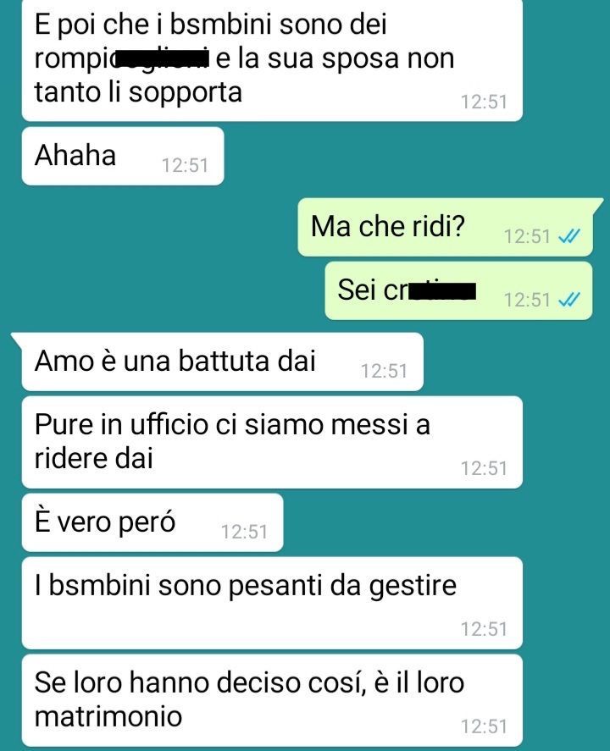Screen dimensions: 610x751
Task: Select the 'Ma che ridi?' sent message
Action: tap(445, 227)
